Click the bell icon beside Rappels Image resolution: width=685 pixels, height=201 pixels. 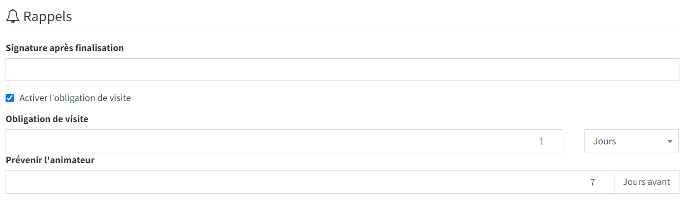coord(13,17)
